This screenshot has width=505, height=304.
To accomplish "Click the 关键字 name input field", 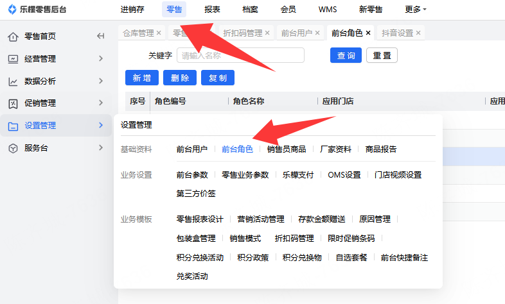I will (x=240, y=55).
